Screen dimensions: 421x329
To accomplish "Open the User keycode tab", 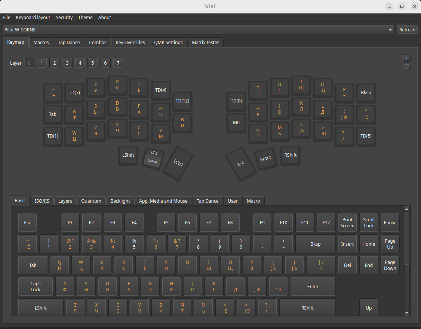I will click(233, 201).
